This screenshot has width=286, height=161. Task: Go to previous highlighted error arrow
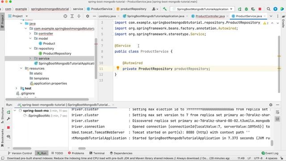(x=272, y=23)
